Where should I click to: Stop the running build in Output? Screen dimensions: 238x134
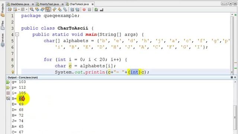tap(8, 93)
